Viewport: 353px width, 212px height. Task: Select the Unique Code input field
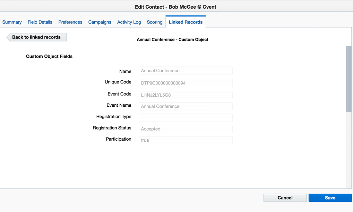coord(185,83)
